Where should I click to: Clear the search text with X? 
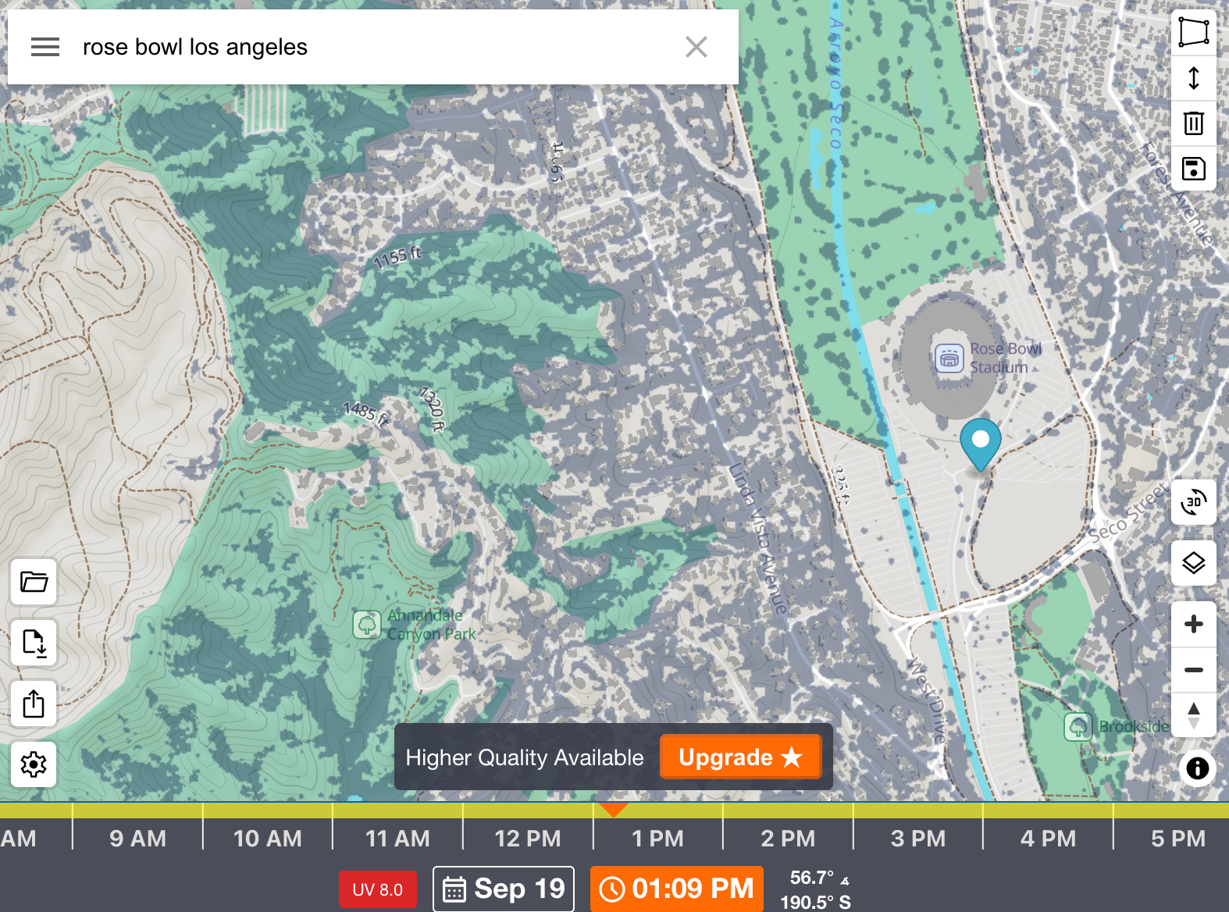point(696,48)
